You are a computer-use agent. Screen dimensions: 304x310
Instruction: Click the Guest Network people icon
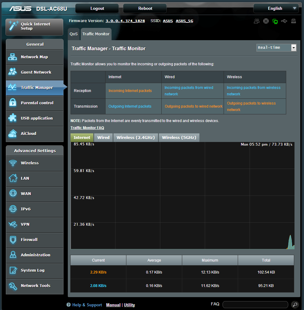(13, 71)
